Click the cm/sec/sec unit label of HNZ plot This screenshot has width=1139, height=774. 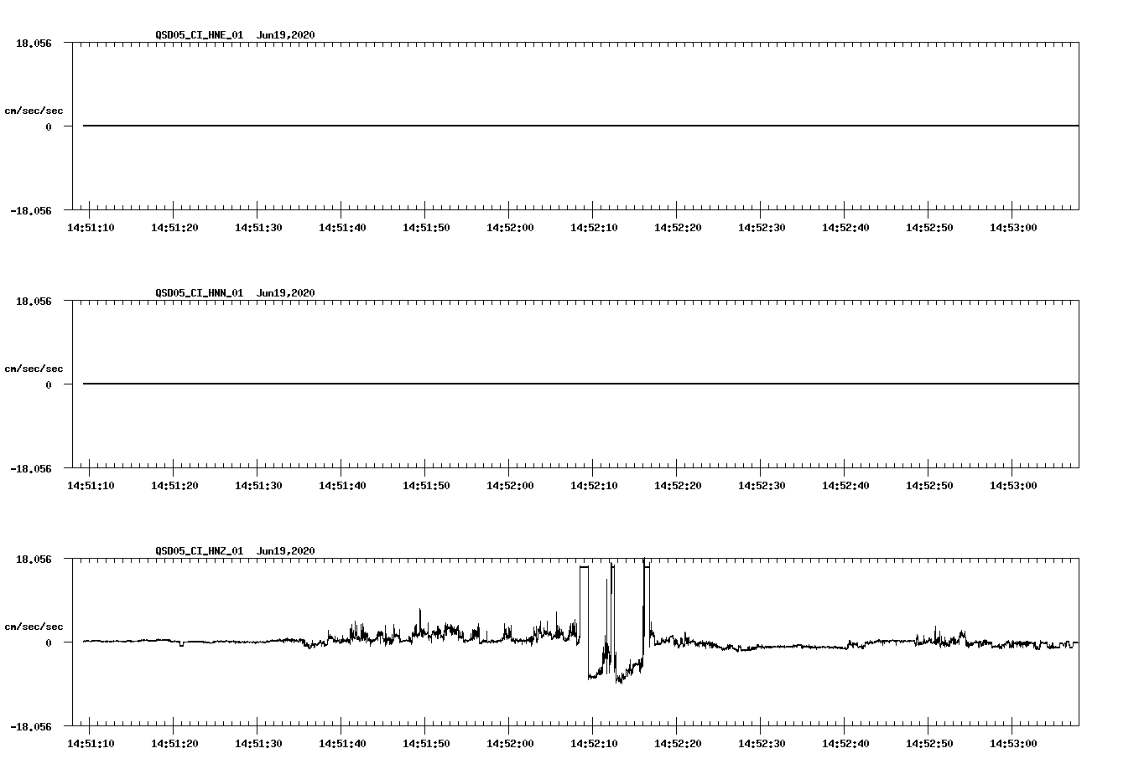(34, 627)
